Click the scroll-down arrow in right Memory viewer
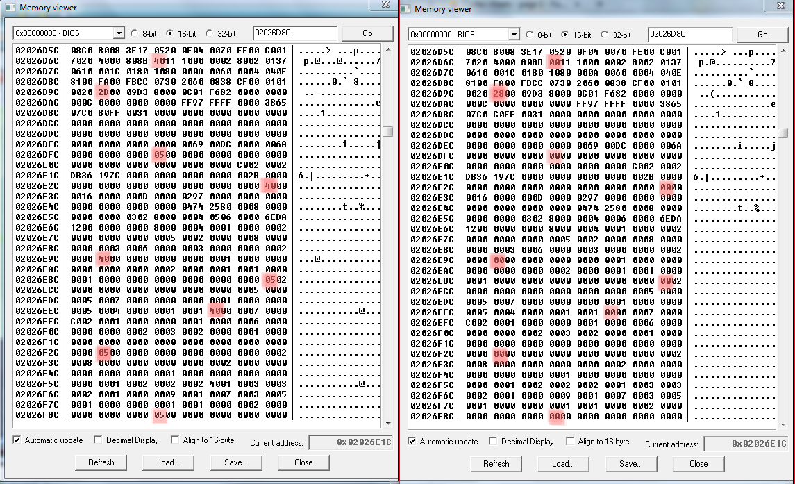Image resolution: width=795 pixels, height=484 pixels. 783,425
